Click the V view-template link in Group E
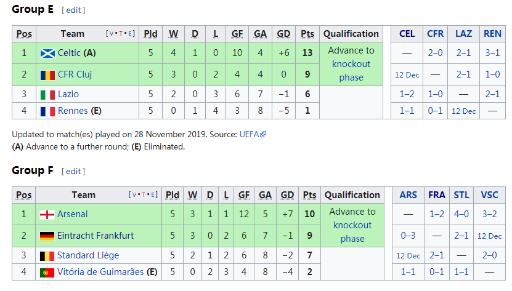Image resolution: width=512 pixels, height=291 pixels. click(x=110, y=34)
